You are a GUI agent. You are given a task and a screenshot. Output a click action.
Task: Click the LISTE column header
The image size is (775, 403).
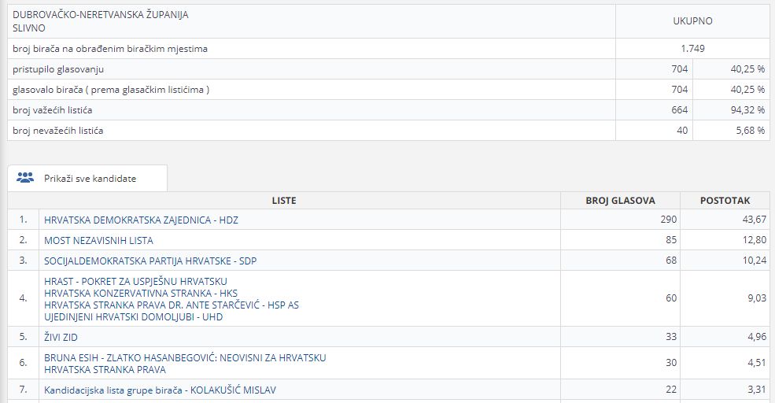click(284, 201)
